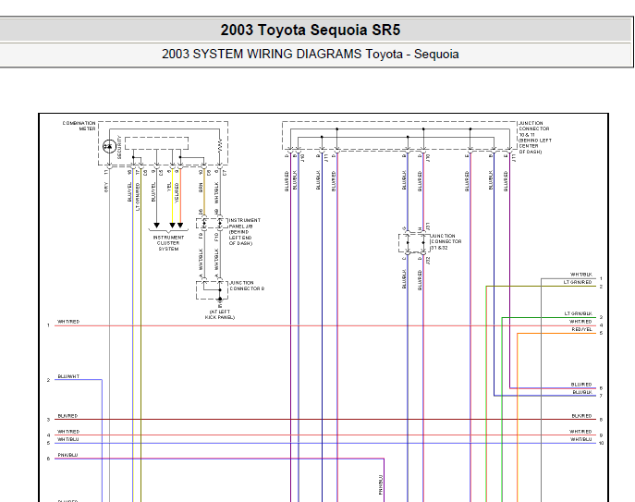The image size is (635, 502).
Task: Select "WHT/BLU" label at right pin 10
Action: tap(581, 439)
